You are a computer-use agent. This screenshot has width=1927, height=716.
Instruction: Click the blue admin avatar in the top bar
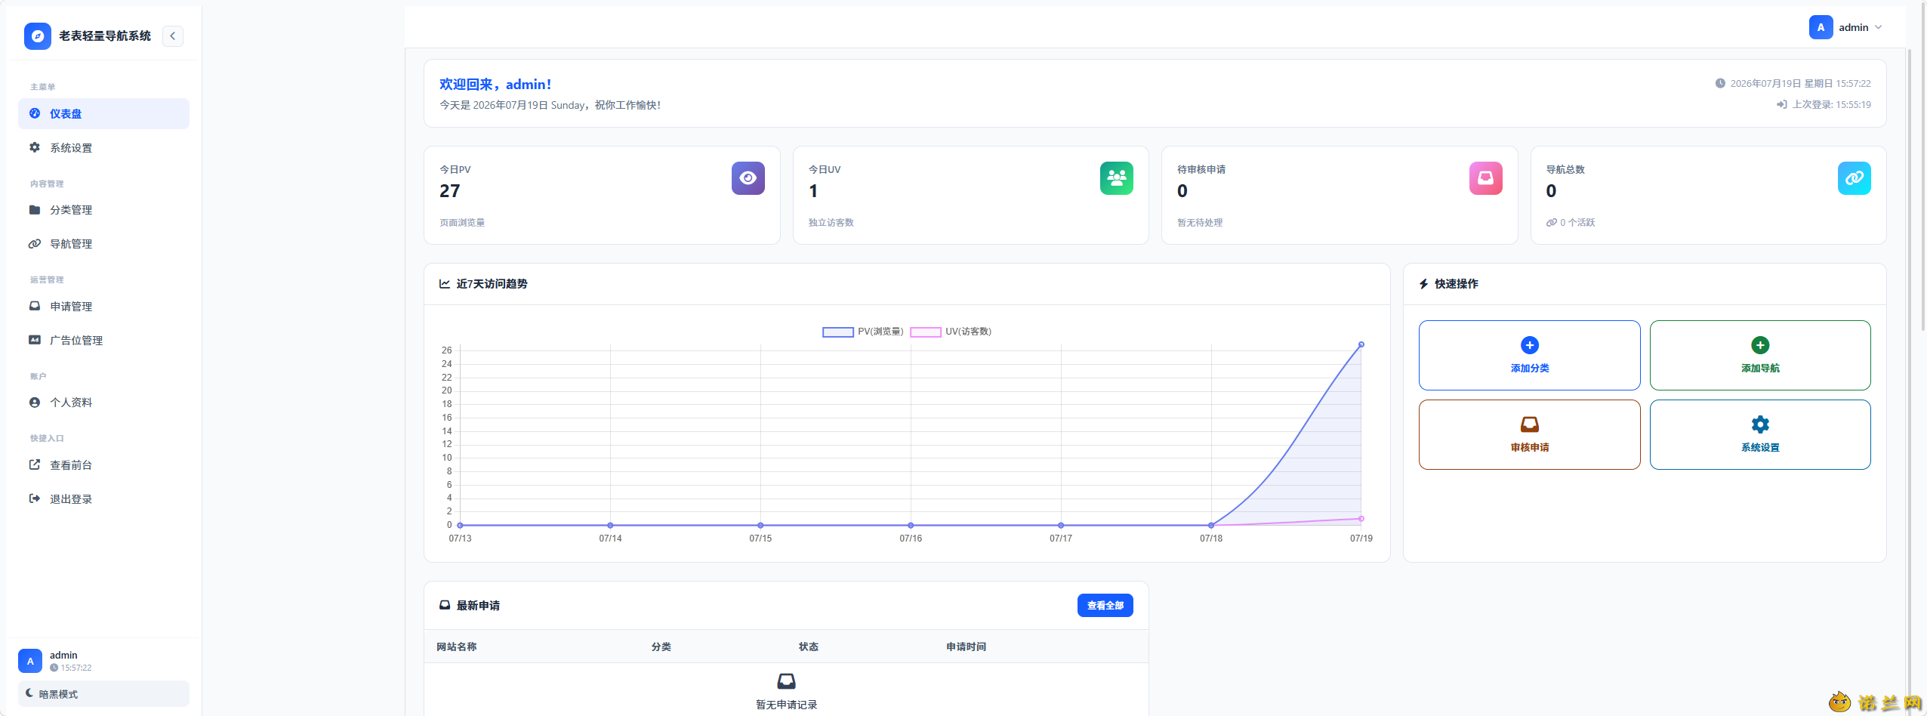pyautogui.click(x=1821, y=27)
